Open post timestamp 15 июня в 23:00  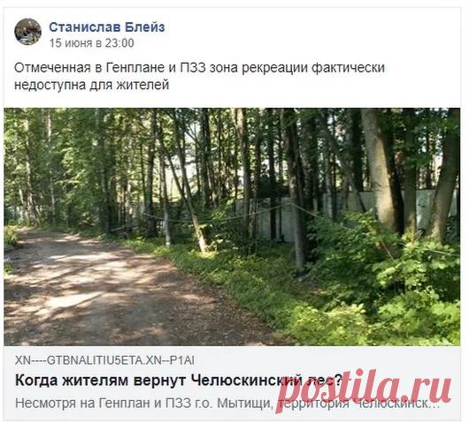pyautogui.click(x=91, y=43)
